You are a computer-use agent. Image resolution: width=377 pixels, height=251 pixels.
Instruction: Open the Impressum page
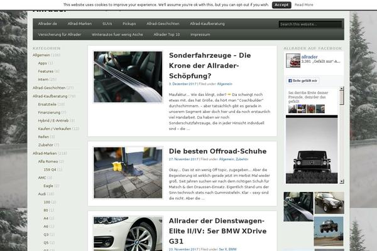[200, 35]
